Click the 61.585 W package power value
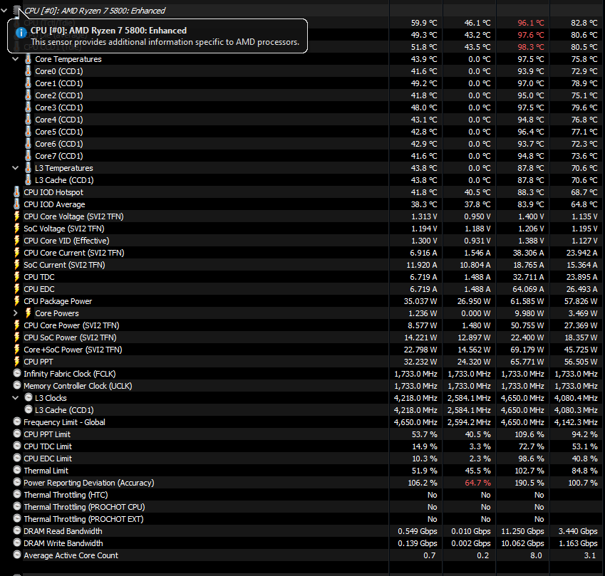 pos(527,301)
